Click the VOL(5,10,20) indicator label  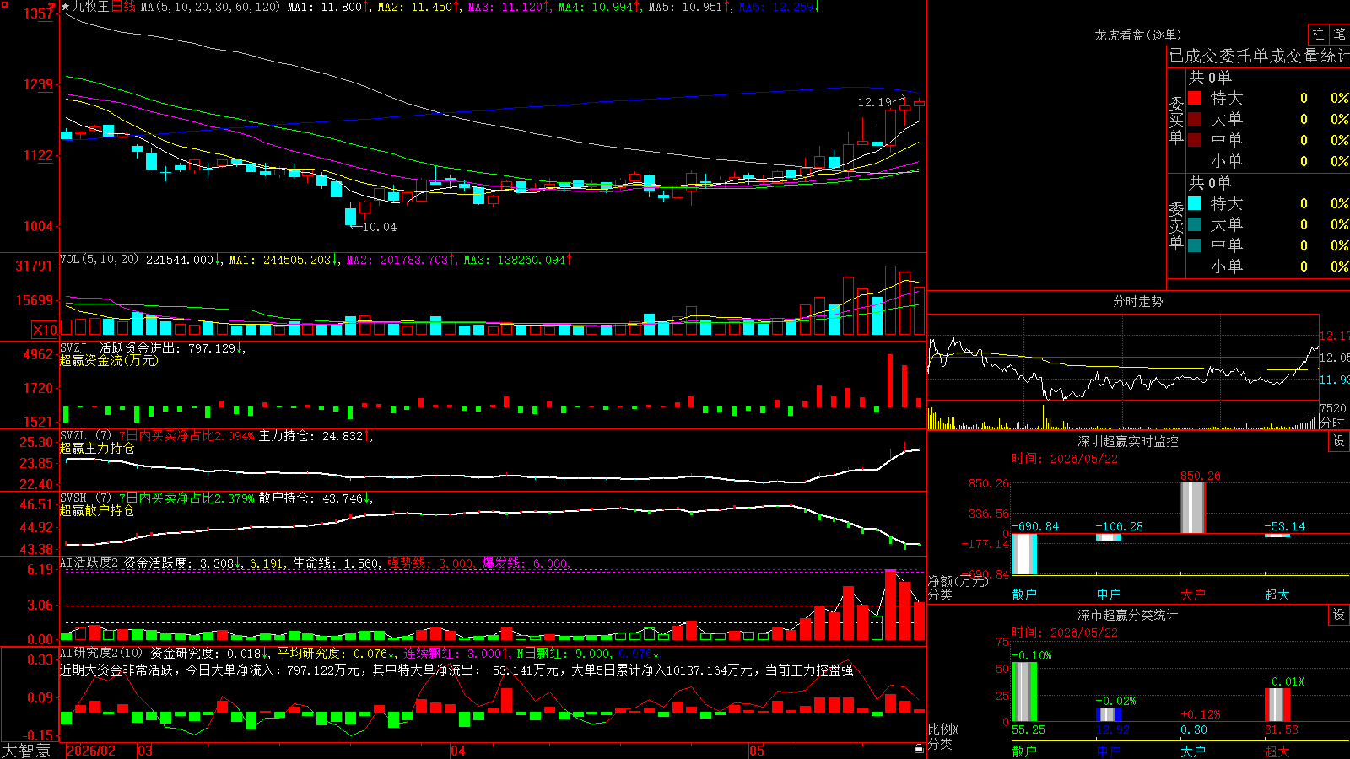[x=99, y=259]
